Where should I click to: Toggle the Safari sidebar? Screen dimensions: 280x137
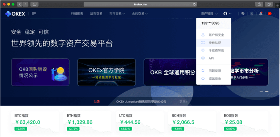[x=34, y=4]
